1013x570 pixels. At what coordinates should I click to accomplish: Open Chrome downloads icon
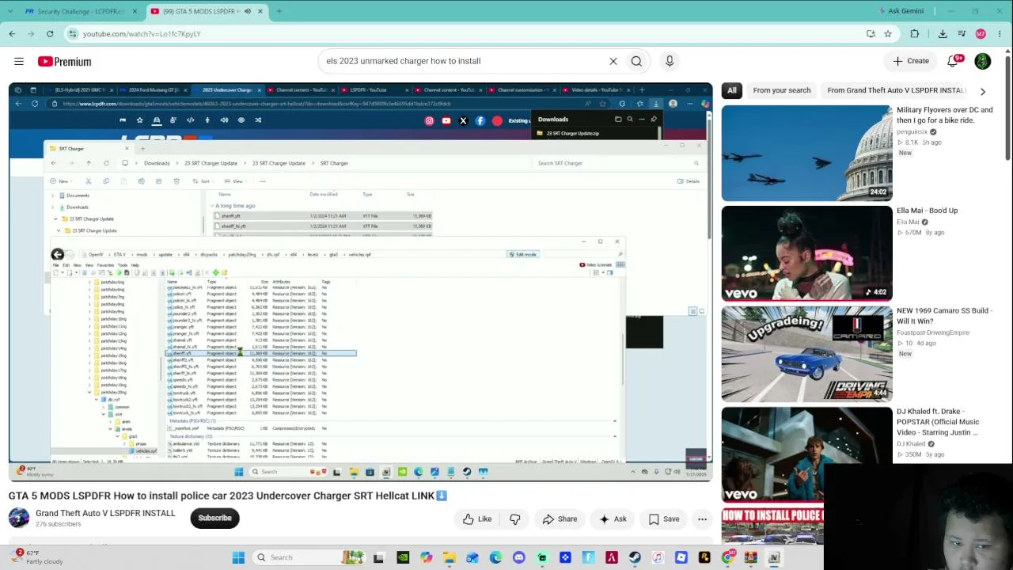tap(943, 34)
